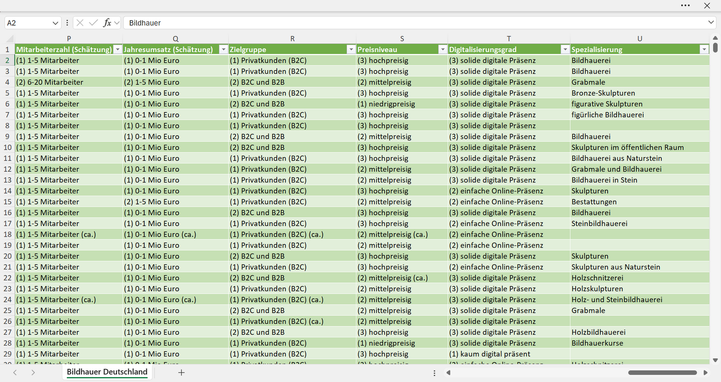Select row 4 header

7,82
